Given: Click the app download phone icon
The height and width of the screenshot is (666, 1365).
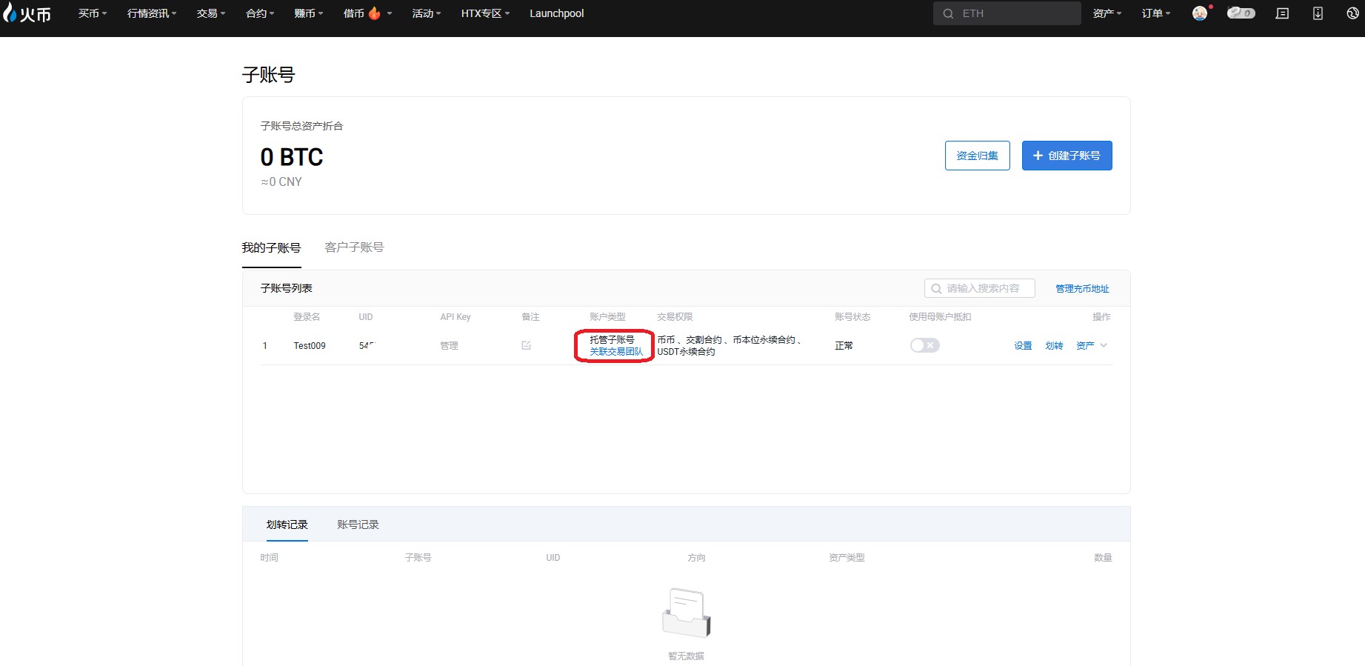Looking at the screenshot, I should (1318, 13).
